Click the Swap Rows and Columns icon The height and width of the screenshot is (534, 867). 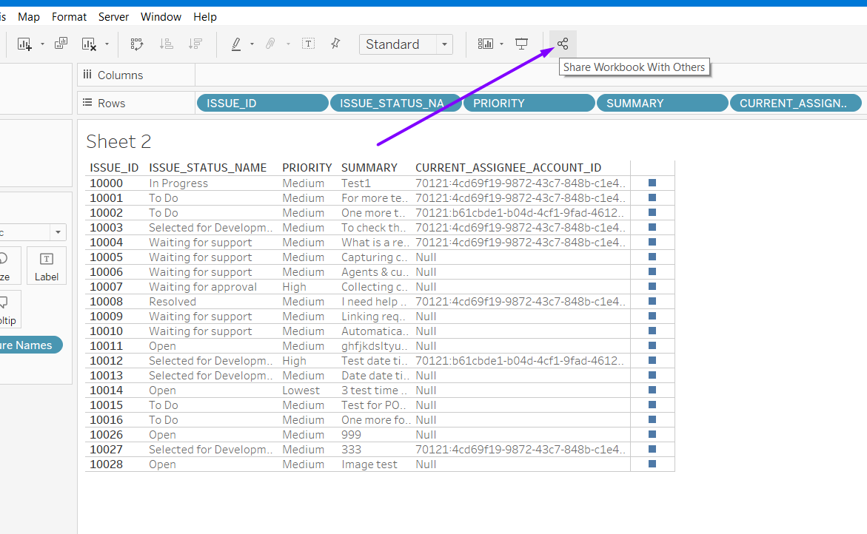(137, 44)
